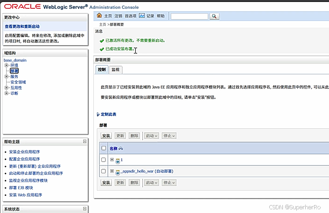
Task: Click the home icon in the toolbar
Action: coord(99,15)
